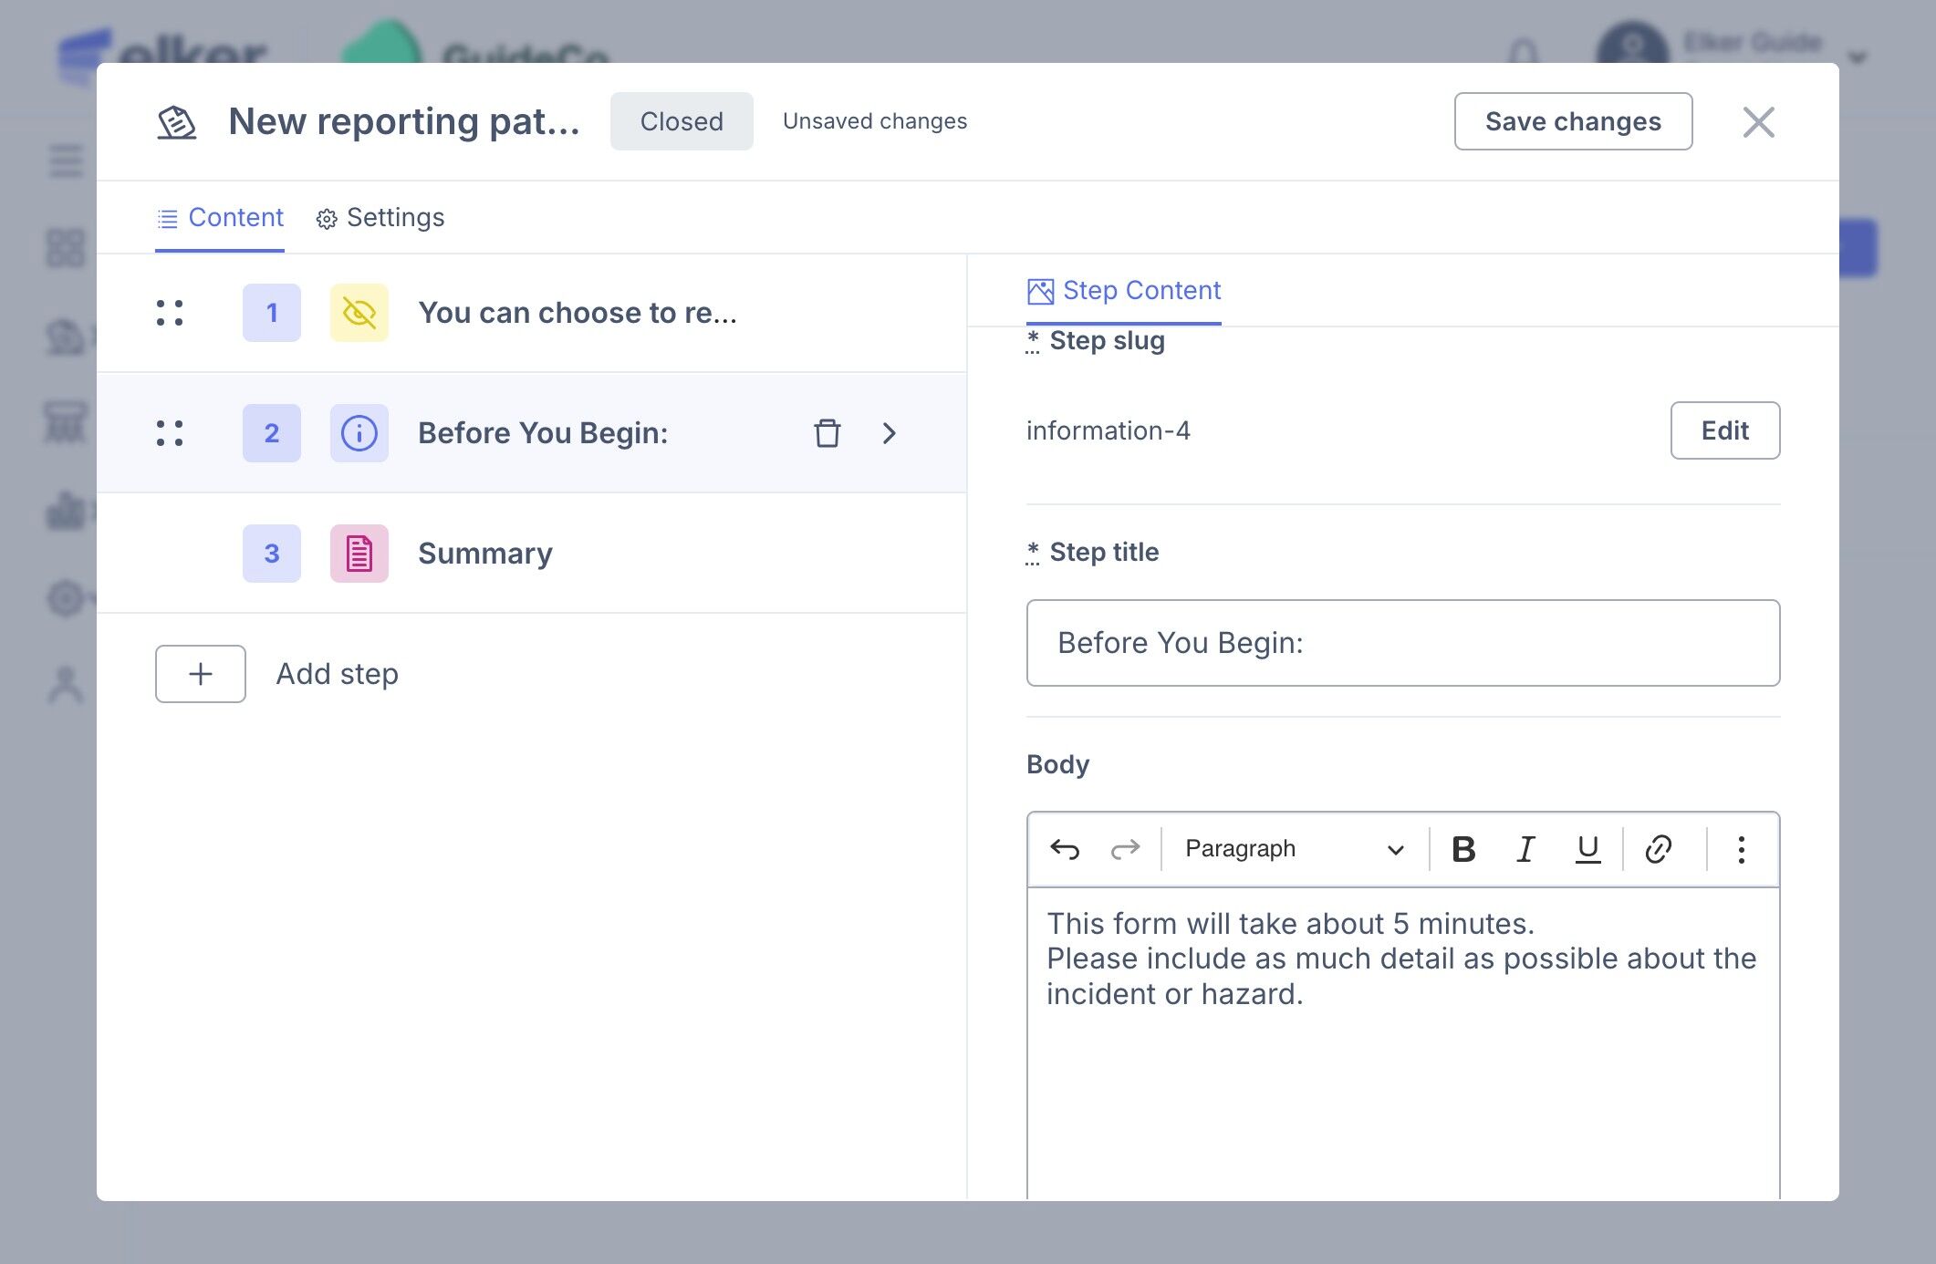The image size is (1936, 1264).
Task: Apply bold formatting to body text
Action: click(x=1463, y=849)
